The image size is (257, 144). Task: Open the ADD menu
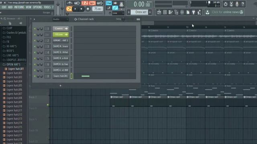(x=10, y=7)
